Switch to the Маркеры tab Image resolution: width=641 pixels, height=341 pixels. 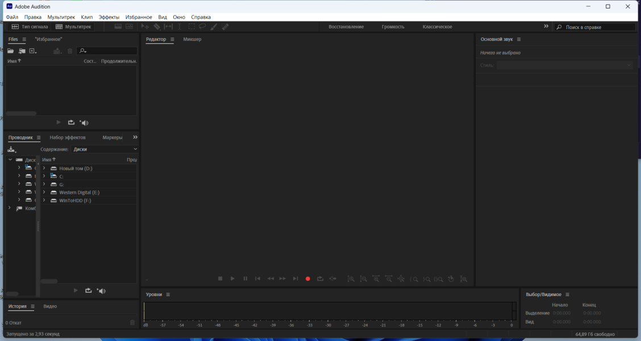coord(113,138)
